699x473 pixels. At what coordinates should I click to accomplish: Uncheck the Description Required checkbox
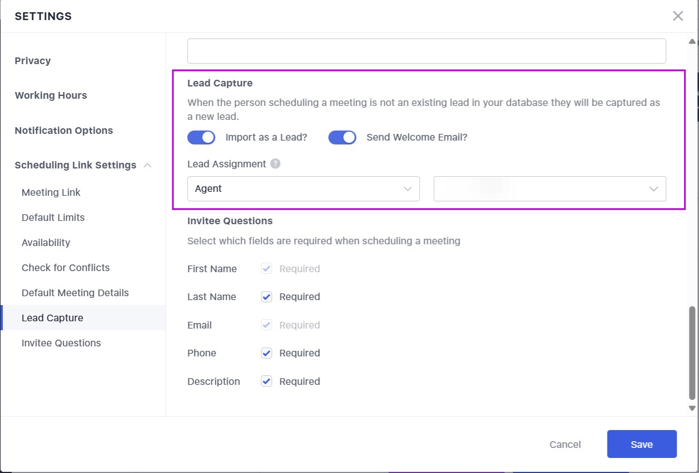266,382
